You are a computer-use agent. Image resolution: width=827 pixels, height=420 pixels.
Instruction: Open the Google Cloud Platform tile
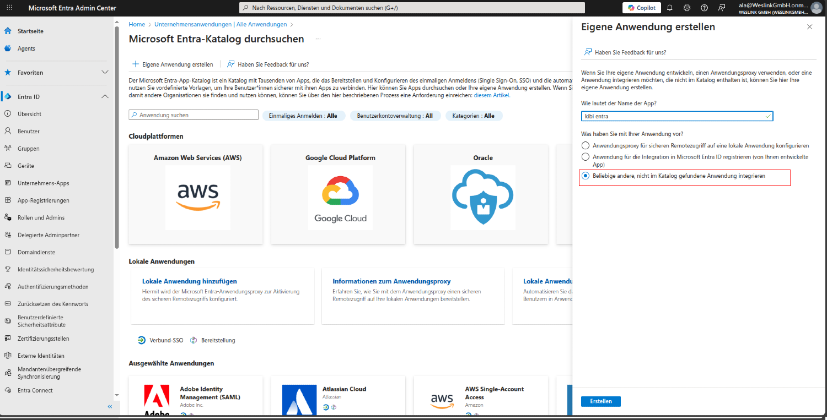[x=339, y=194]
